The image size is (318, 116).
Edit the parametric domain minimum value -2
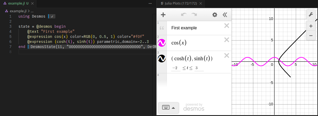point(175,68)
